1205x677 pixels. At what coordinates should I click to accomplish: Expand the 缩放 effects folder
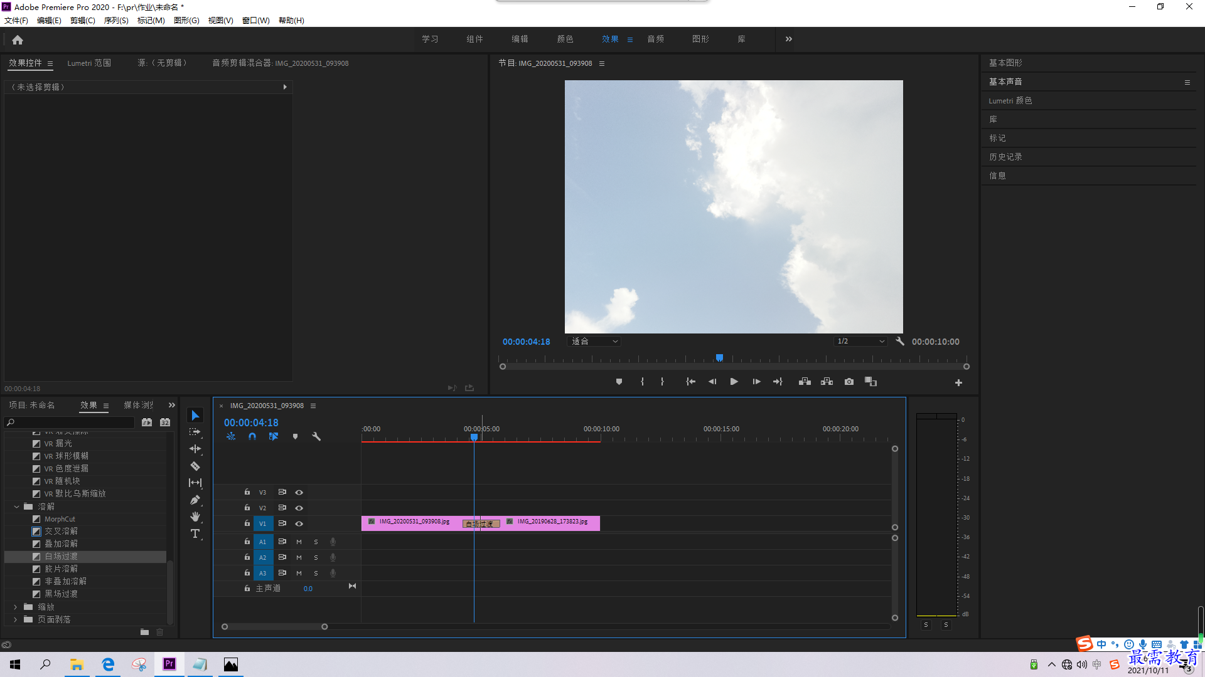coord(16,607)
